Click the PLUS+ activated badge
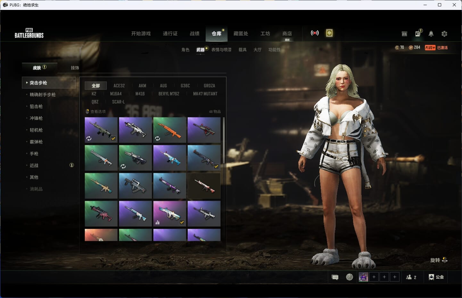Image resolution: width=462 pixels, height=298 pixels. point(436,48)
